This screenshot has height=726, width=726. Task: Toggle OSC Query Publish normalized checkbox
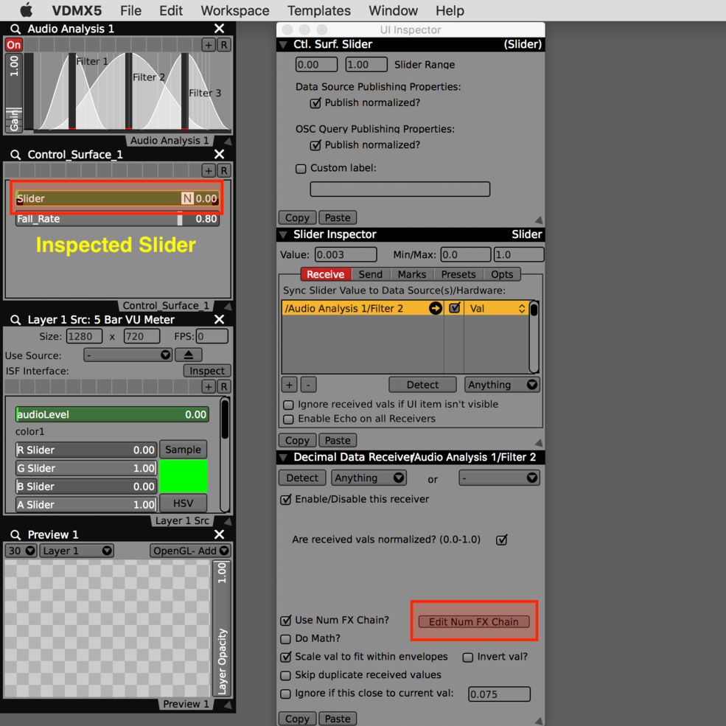(x=315, y=145)
